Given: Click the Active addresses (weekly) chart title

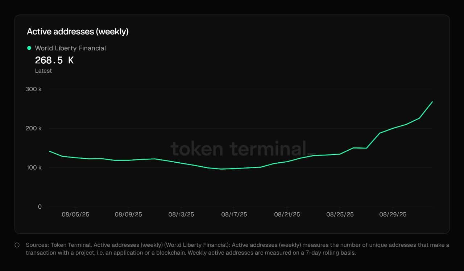Looking at the screenshot, I should click(78, 32).
